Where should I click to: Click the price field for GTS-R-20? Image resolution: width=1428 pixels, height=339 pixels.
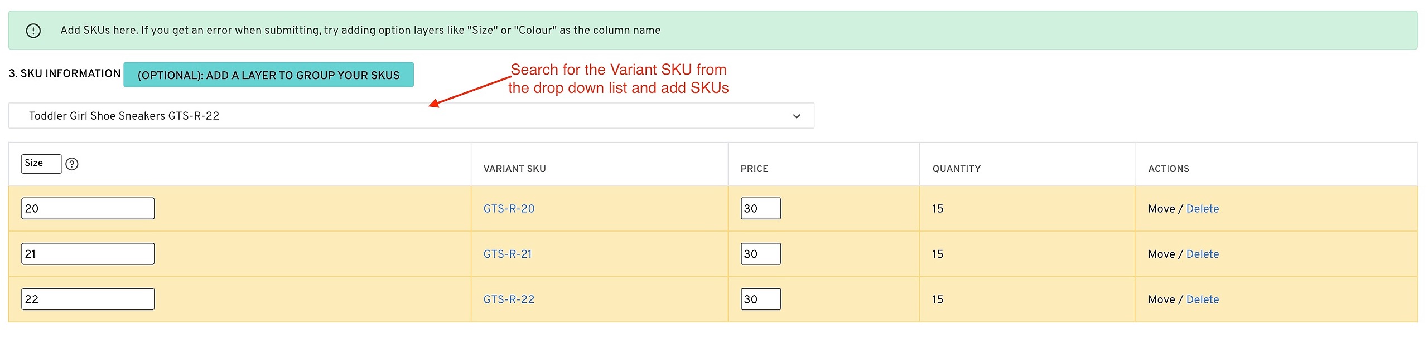[x=760, y=209]
